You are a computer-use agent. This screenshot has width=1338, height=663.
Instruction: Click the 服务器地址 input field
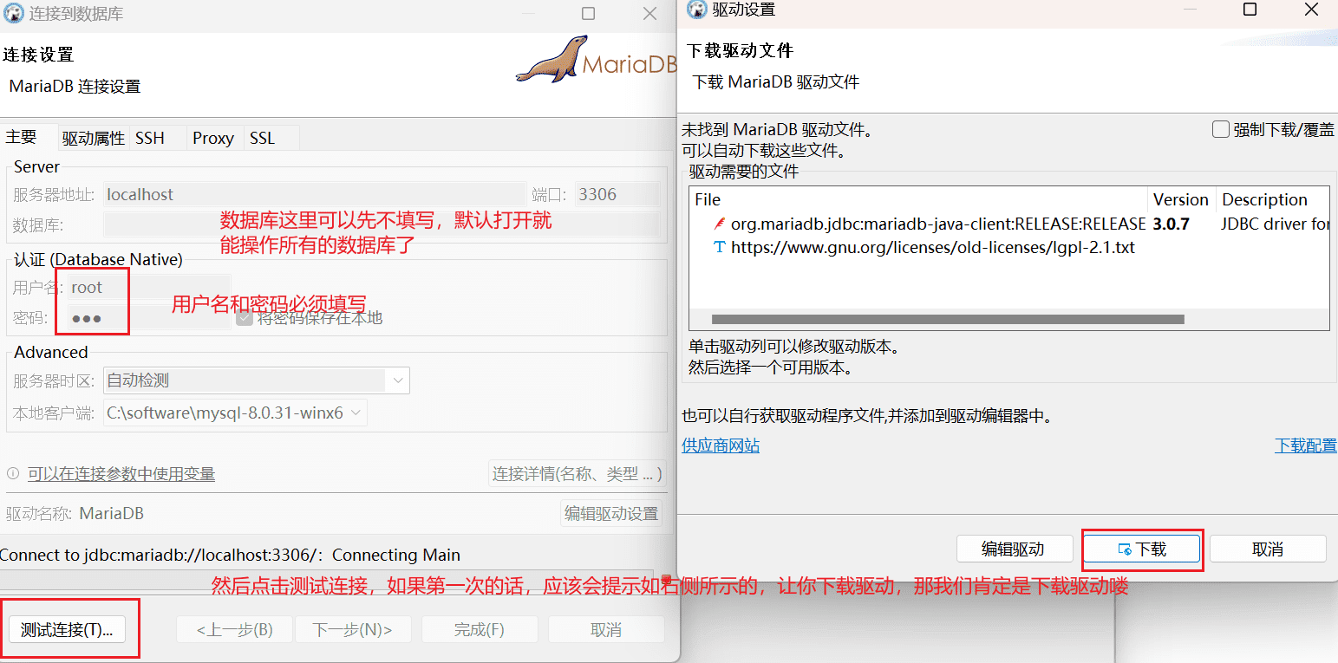point(314,195)
